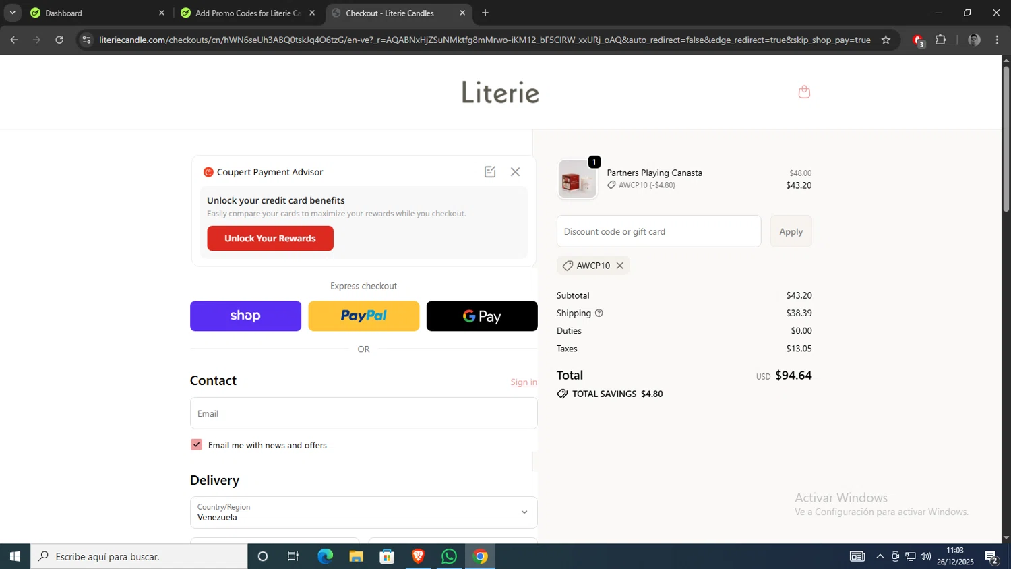Click the browser back arrow
Screen dimensions: 1011x569
pyautogui.click(x=14, y=40)
